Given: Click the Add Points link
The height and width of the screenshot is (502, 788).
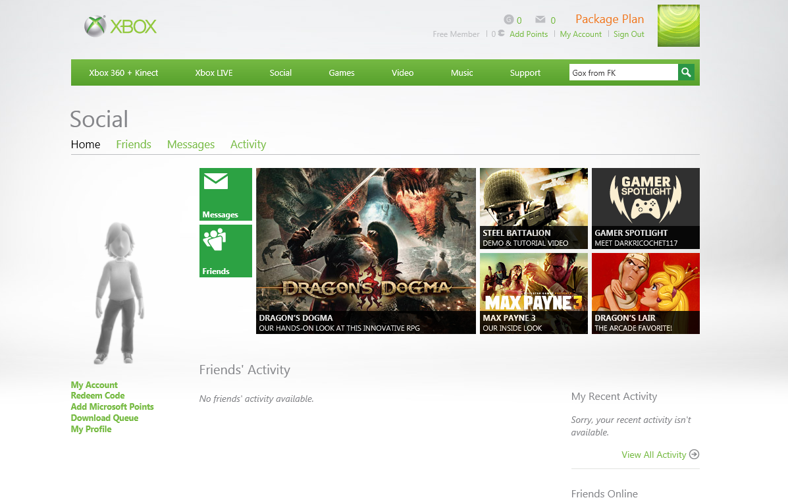Looking at the screenshot, I should pyautogui.click(x=529, y=34).
